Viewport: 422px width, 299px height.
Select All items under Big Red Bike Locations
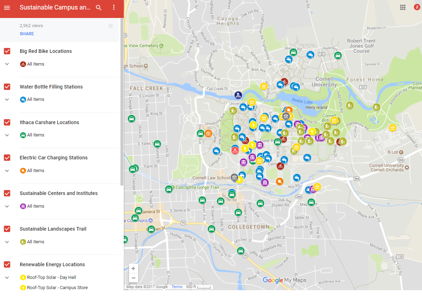(36, 64)
